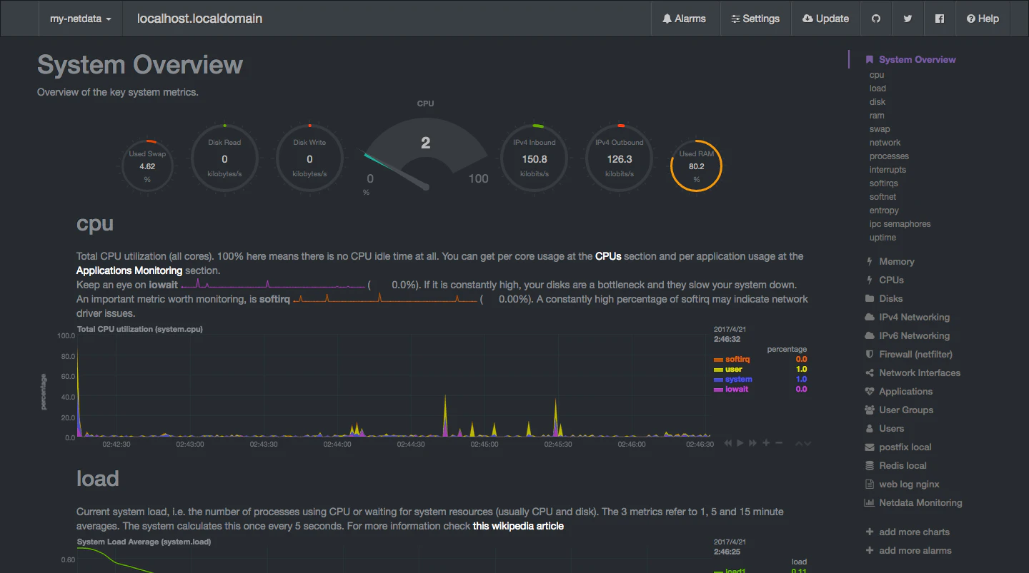The image size is (1029, 573).
Task: Jump to the ipc semaphores section
Action: 900,224
